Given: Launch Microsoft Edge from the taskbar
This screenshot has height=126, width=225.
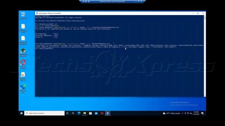Looking at the screenshot, I should (x=79, y=113).
